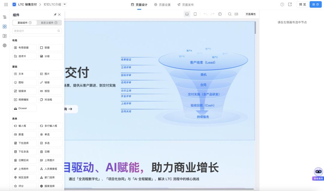Open the app grid launcher icon
324x191 pixels.
(x=6, y=4)
